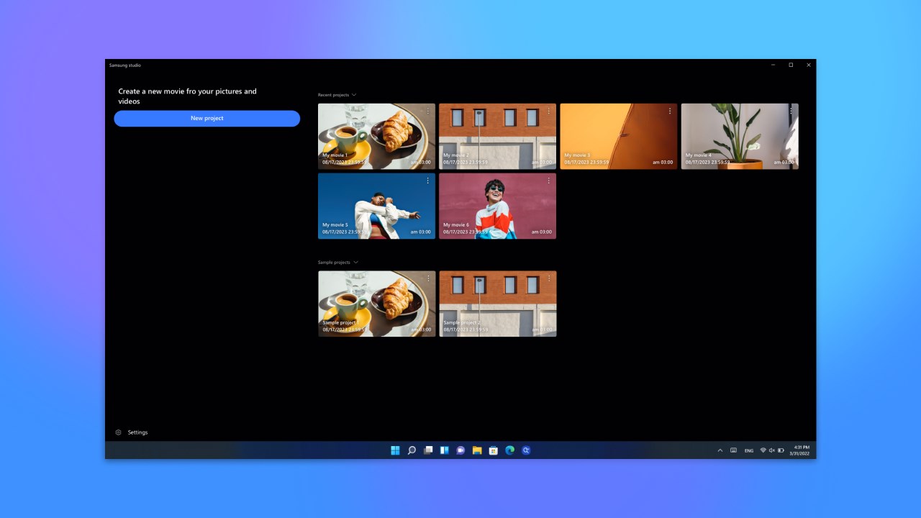Open more options for Sample project 2
Viewport: 921px width, 518px height.
click(548, 278)
